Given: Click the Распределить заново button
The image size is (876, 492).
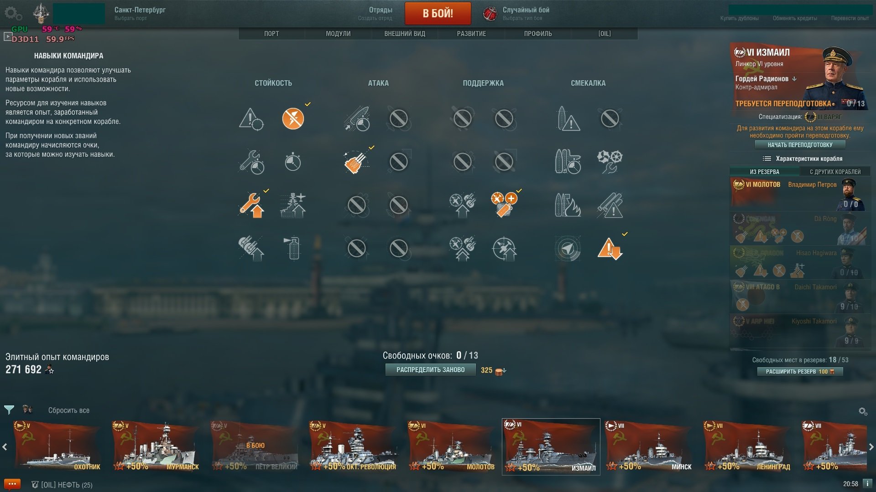Looking at the screenshot, I should tap(430, 370).
